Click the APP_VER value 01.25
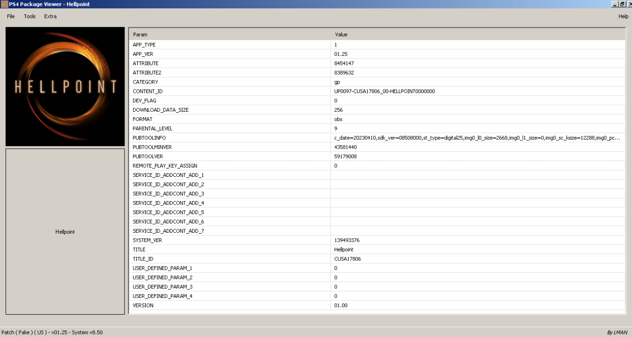This screenshot has width=632, height=337. click(341, 54)
